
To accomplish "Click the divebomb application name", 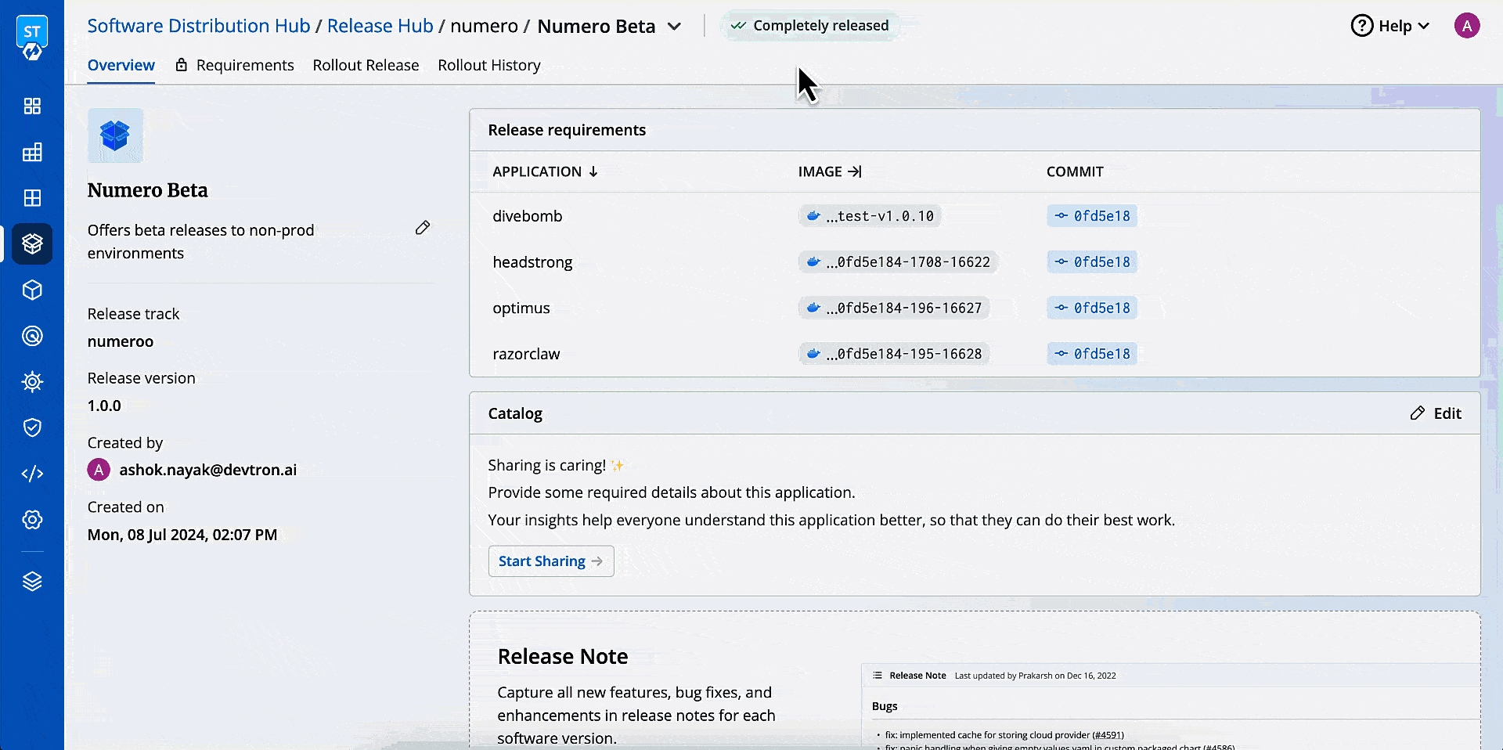I will click(528, 216).
